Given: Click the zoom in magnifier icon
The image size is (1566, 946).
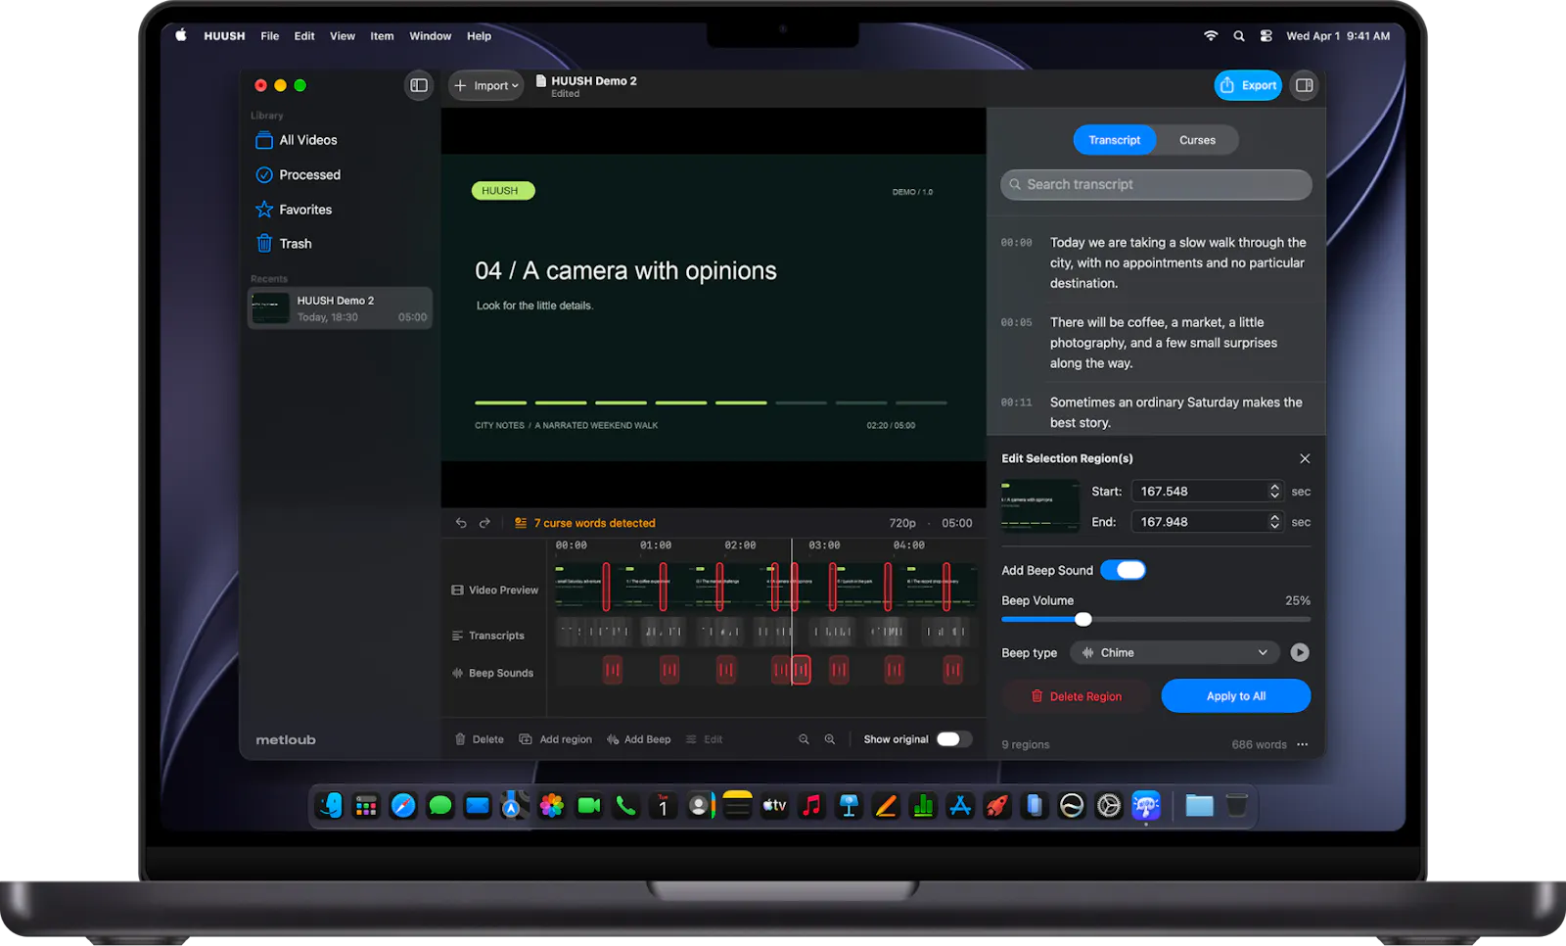Looking at the screenshot, I should [x=830, y=739].
